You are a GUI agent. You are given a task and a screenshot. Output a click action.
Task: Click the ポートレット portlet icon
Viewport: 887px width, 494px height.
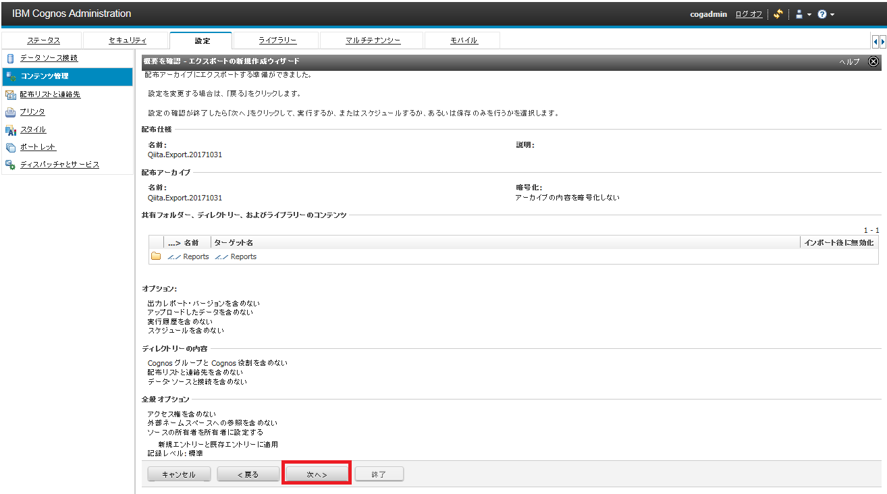click(10, 147)
